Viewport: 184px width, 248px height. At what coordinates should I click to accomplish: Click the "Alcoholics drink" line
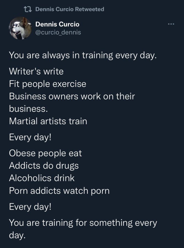click(42, 178)
